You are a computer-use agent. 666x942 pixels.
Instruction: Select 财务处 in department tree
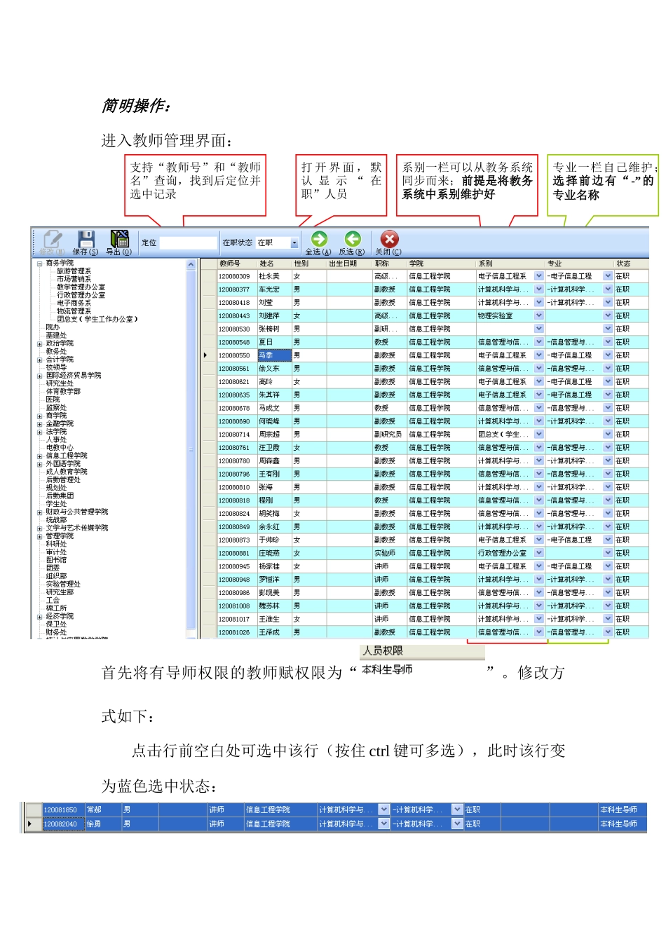[x=56, y=632]
